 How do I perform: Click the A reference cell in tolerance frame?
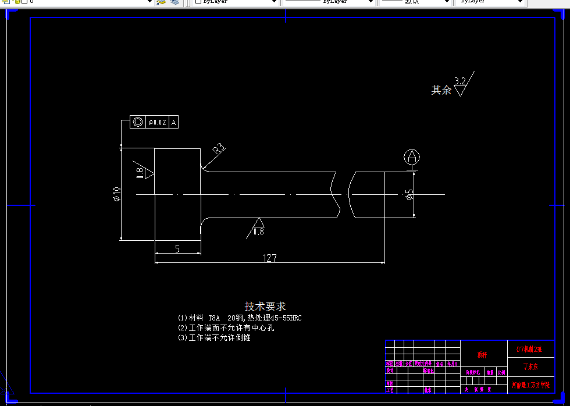(174, 122)
